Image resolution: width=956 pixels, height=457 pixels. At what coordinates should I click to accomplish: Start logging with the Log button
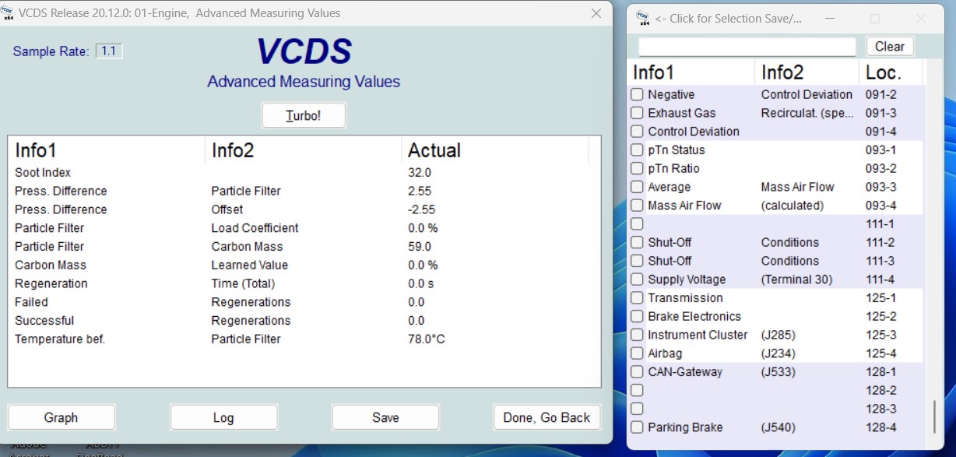(223, 417)
